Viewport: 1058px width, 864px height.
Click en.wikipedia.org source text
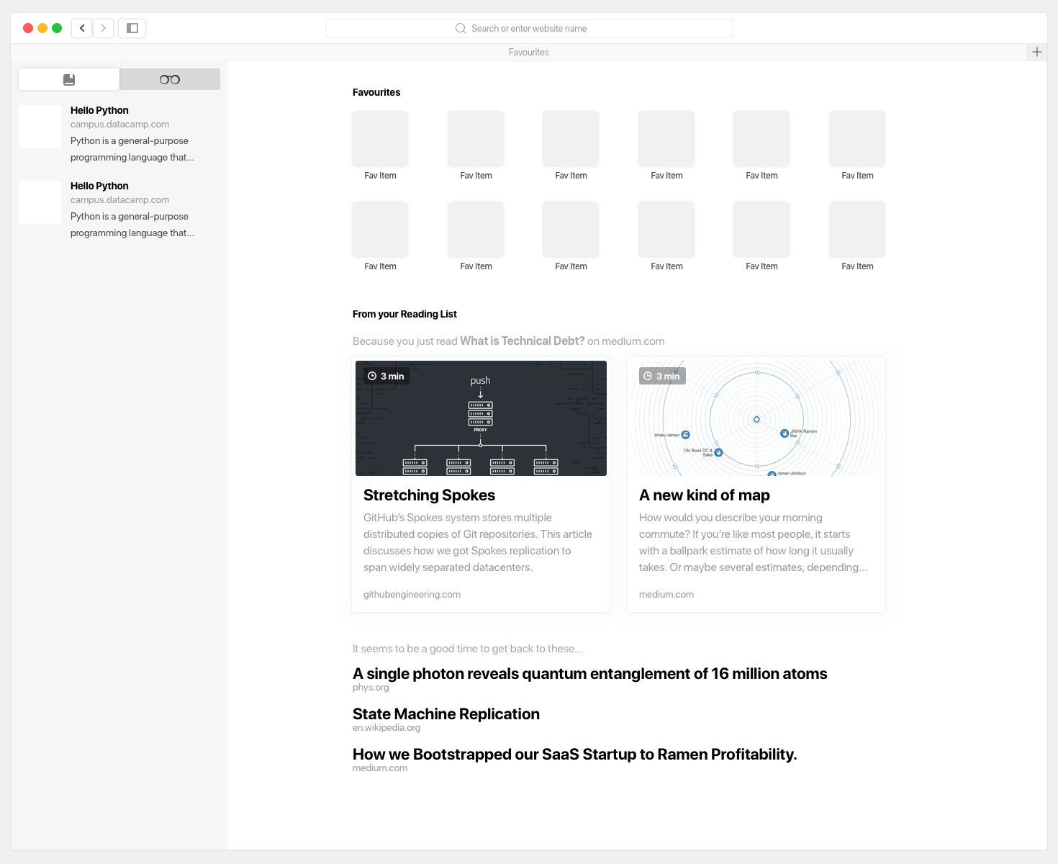(x=386, y=728)
